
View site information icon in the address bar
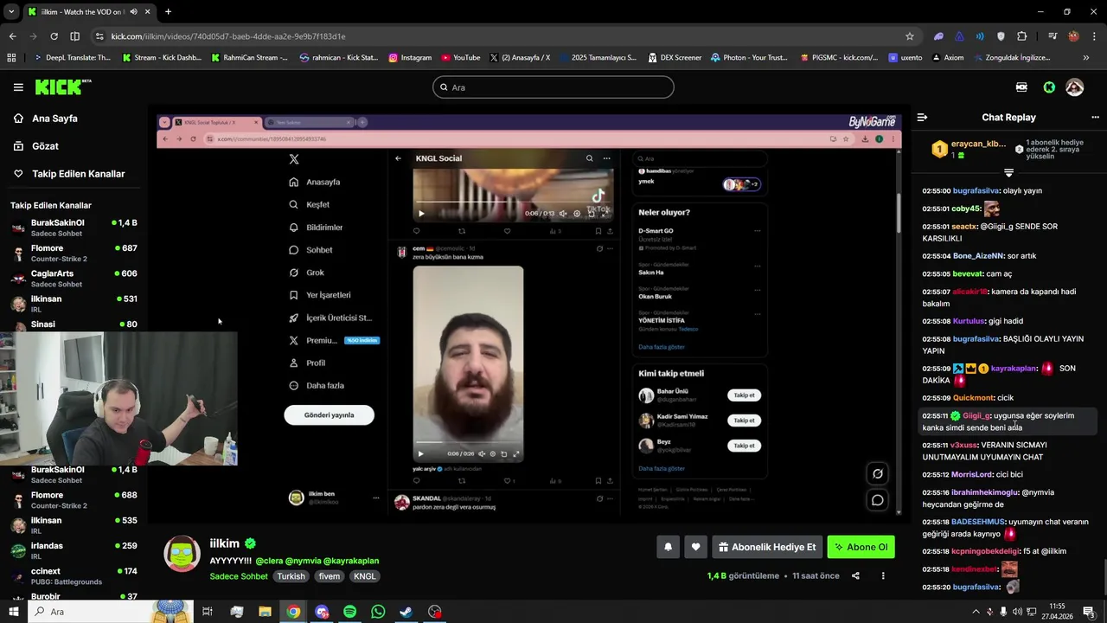(x=100, y=36)
